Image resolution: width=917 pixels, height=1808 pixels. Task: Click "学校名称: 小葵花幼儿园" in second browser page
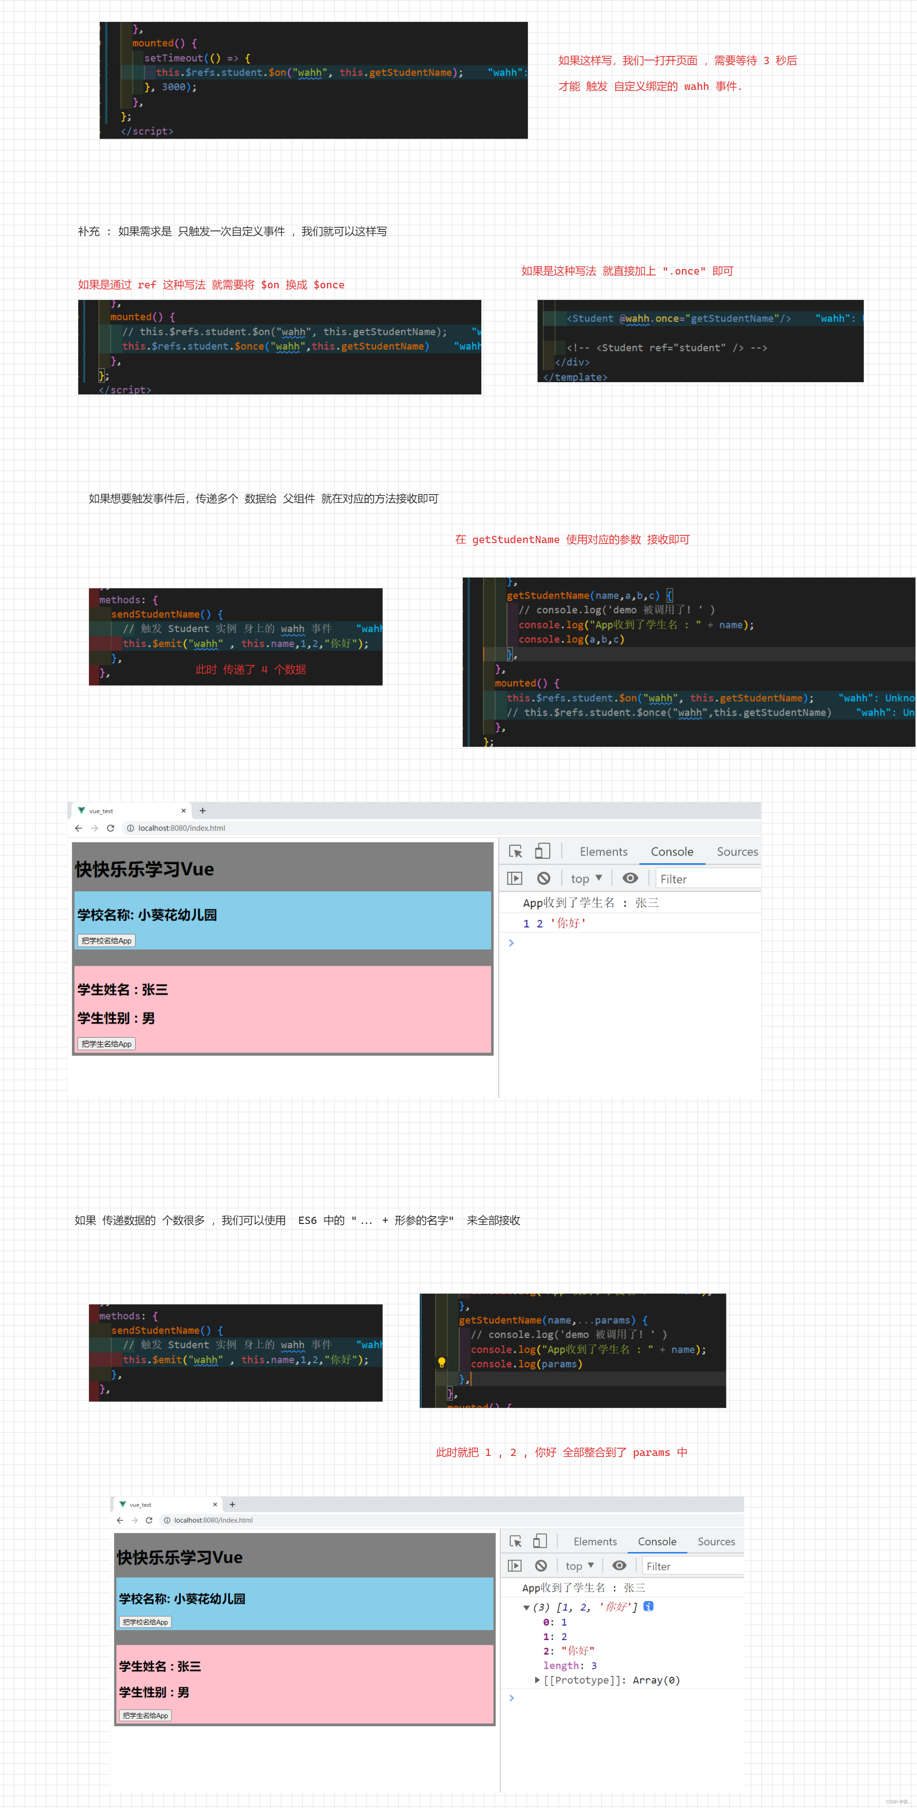[182, 1598]
